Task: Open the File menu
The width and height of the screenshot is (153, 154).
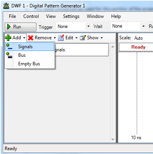Action: 12,16
